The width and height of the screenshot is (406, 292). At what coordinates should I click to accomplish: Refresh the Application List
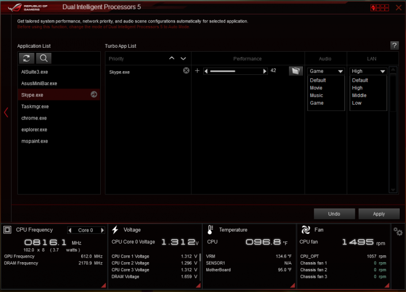click(26, 59)
